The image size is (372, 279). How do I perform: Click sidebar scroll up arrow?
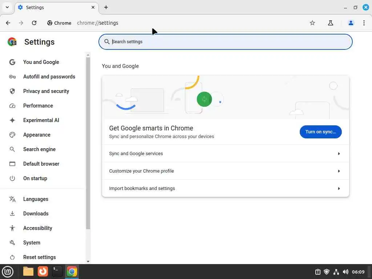pos(88,55)
